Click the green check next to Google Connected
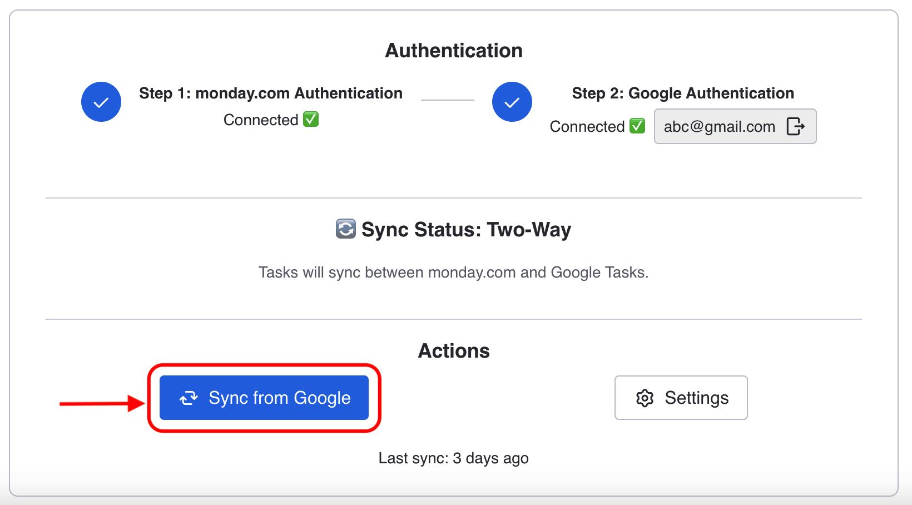This screenshot has height=505, width=912. (637, 126)
